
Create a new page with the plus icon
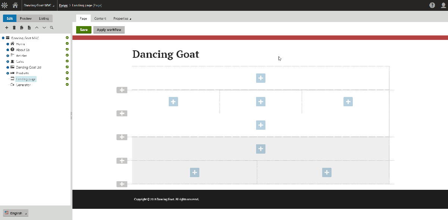tap(7, 27)
